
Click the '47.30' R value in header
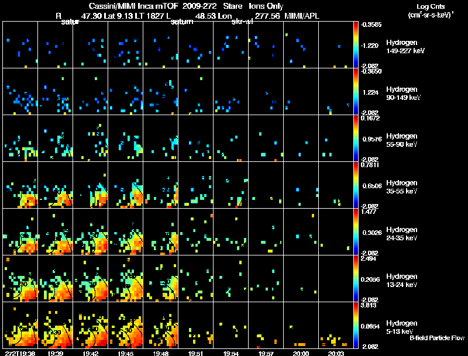point(92,16)
